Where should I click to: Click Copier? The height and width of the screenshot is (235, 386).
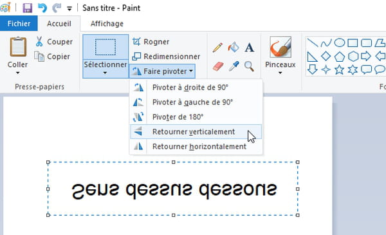(52, 57)
